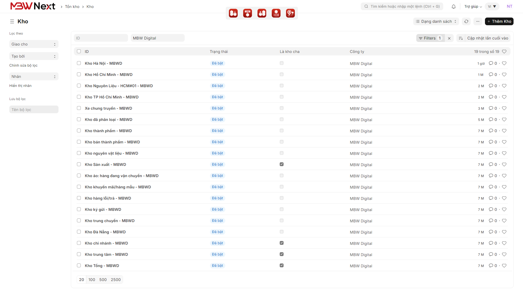Open the item label (box with tag) shortcut
The image size is (527, 295).
coord(248,13)
